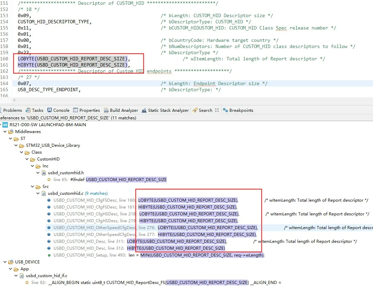The image size is (373, 296).
Task: Click HIBYTE code on editor line 161
Action: 74,65
